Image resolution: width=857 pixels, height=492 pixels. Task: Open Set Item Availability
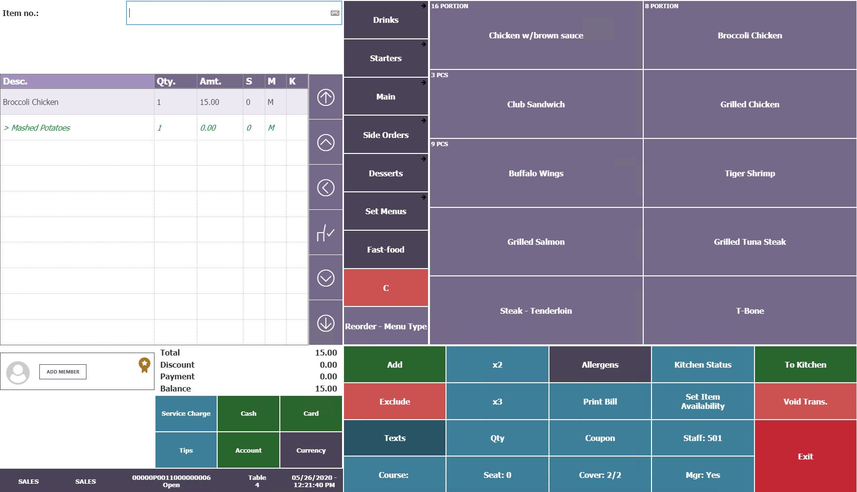coord(703,402)
